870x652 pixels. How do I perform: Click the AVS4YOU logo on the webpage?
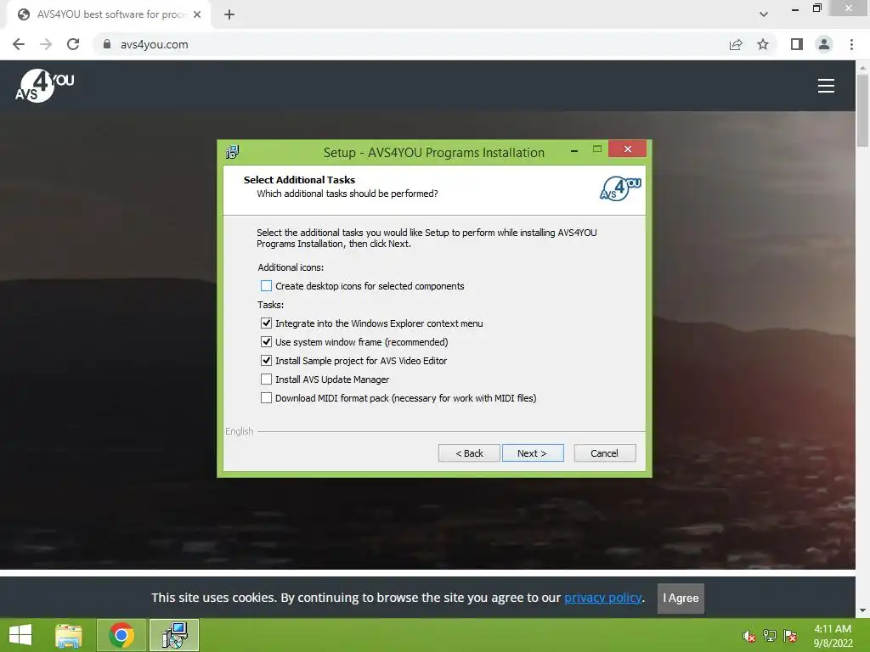tap(44, 86)
